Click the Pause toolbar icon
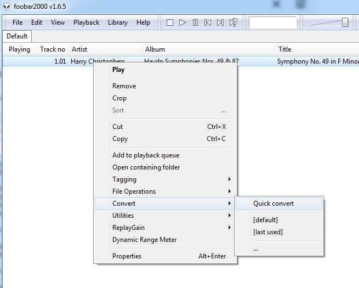359x288 pixels. 195,22
